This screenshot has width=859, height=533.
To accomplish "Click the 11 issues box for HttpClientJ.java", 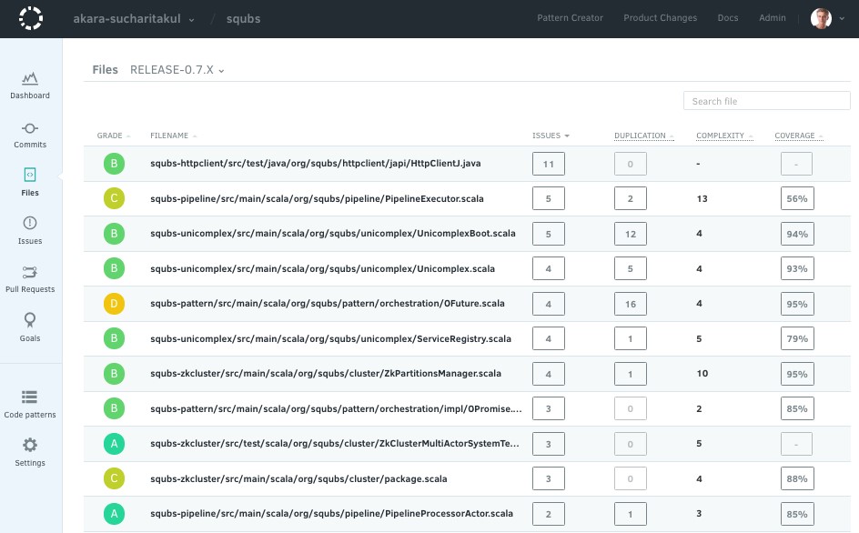I will (548, 164).
